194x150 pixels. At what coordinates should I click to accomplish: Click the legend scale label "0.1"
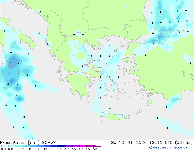coord(3,149)
